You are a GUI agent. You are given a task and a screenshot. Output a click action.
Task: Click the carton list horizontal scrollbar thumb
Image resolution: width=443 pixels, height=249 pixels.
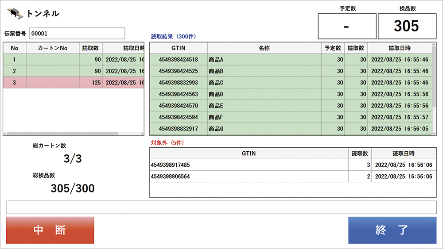click(x=62, y=134)
